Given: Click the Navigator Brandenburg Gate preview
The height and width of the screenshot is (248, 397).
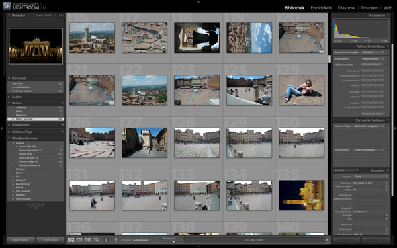Looking at the screenshot, I should [36, 46].
